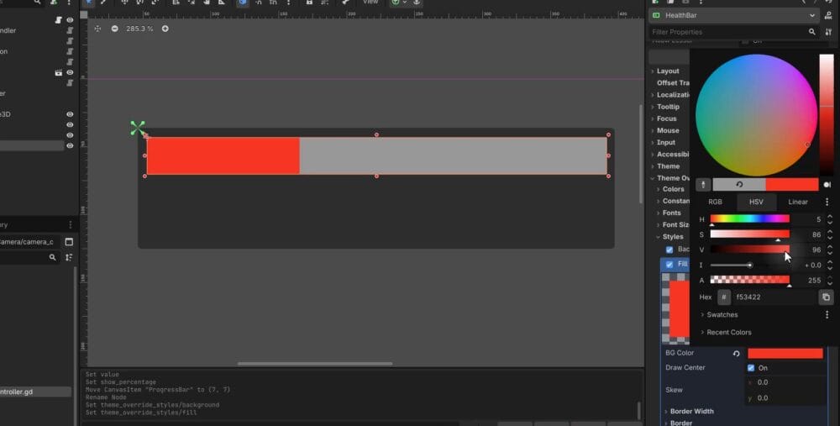
Task: Open the color mode options three-dot menu
Action: (827, 202)
